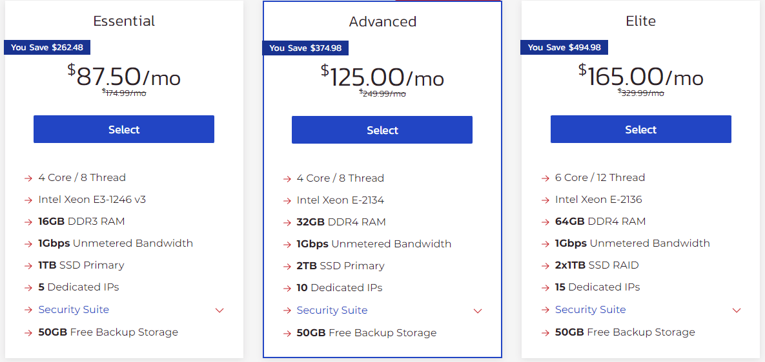Image resolution: width=765 pixels, height=362 pixels.
Task: Click arrow icon beside Advanced 32GB DDR4 RAM
Action: tap(287, 222)
